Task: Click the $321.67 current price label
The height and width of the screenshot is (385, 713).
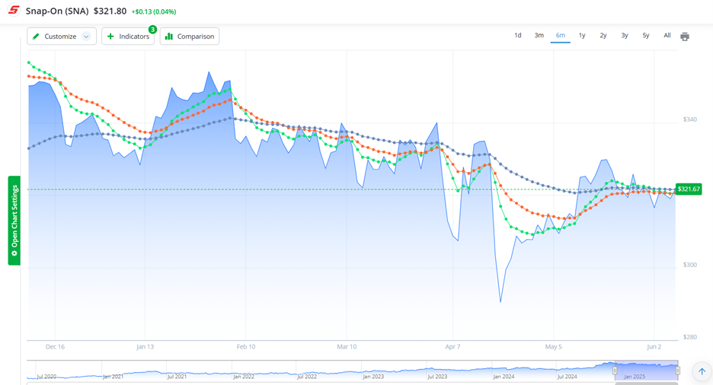Action: pos(689,189)
